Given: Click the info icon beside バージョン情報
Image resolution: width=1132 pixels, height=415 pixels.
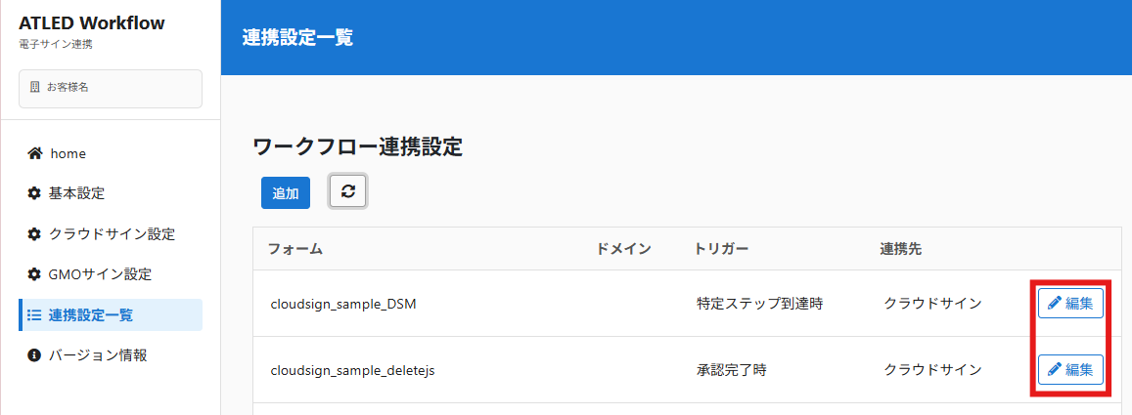Looking at the screenshot, I should [34, 355].
